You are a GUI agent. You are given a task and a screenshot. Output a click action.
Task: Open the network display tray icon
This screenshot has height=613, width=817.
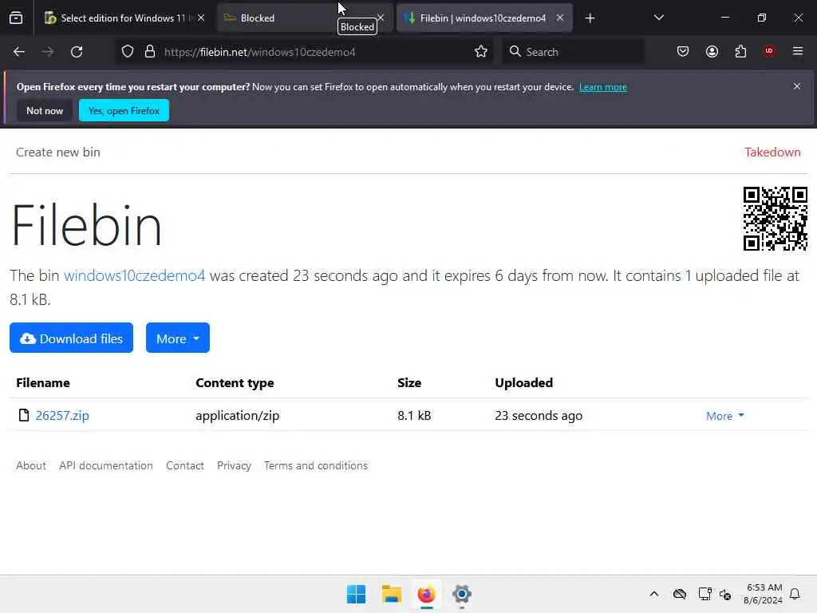tap(705, 594)
